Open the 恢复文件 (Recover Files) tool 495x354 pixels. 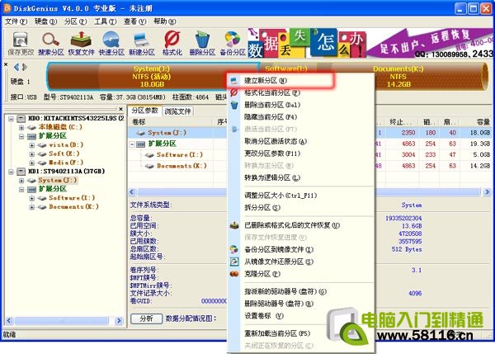tap(82, 43)
